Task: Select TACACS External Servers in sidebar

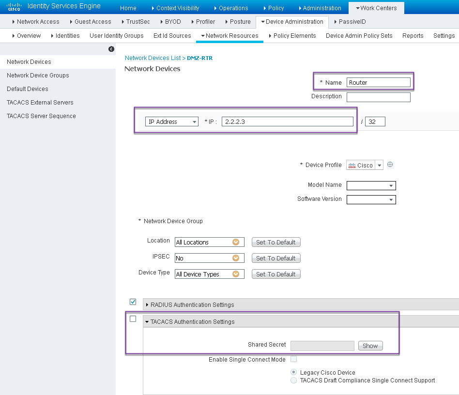Action: pos(40,103)
